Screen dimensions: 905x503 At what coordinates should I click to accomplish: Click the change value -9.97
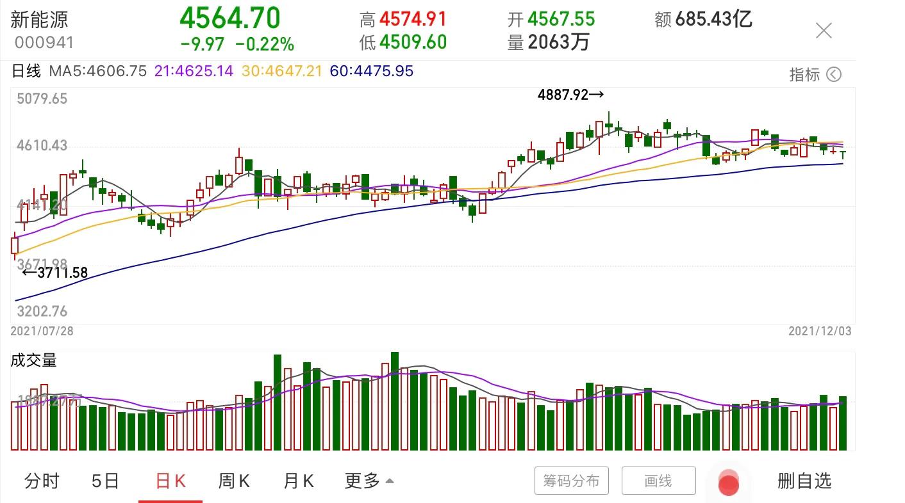[203, 44]
